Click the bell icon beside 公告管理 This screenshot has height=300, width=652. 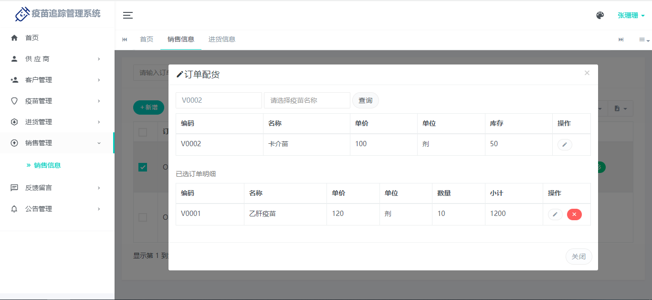(14, 209)
